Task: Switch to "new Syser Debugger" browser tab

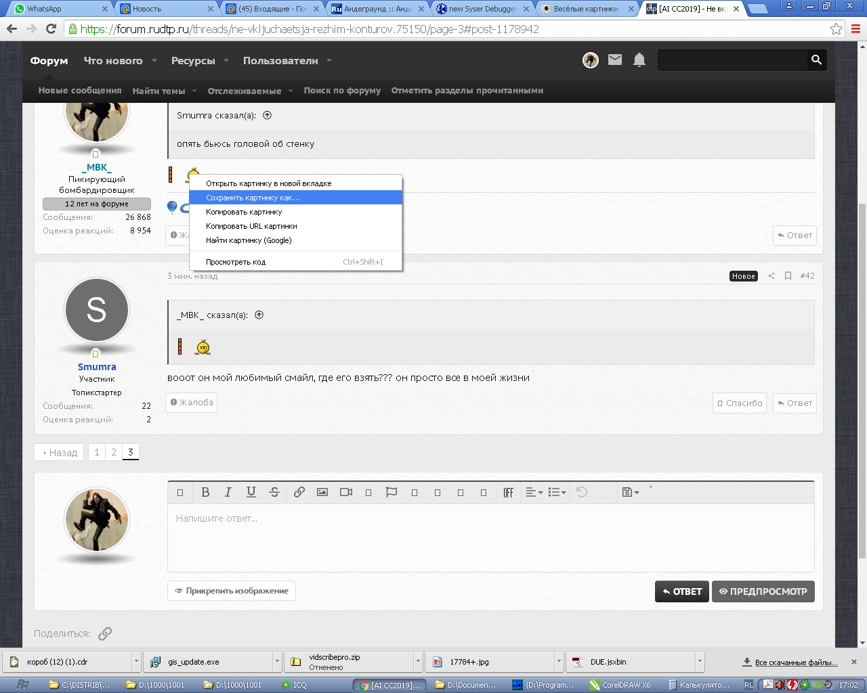Action: (483, 9)
